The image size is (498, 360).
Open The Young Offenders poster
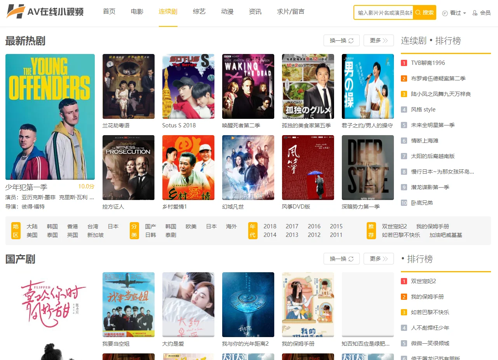50,117
